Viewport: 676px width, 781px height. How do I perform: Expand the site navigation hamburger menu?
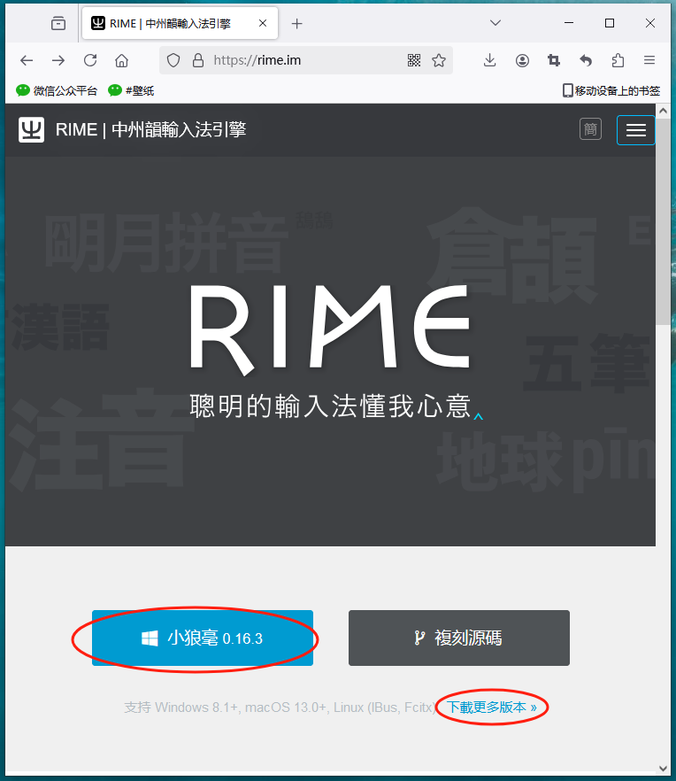635,130
